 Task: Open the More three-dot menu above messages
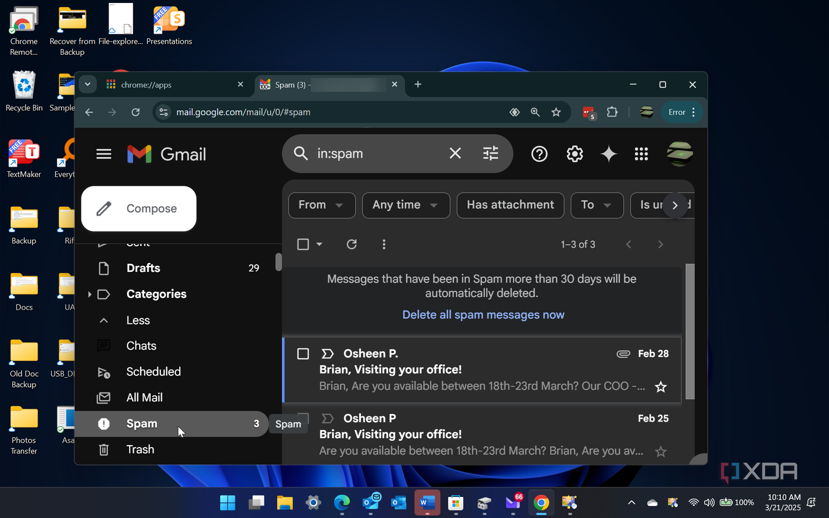click(x=384, y=244)
